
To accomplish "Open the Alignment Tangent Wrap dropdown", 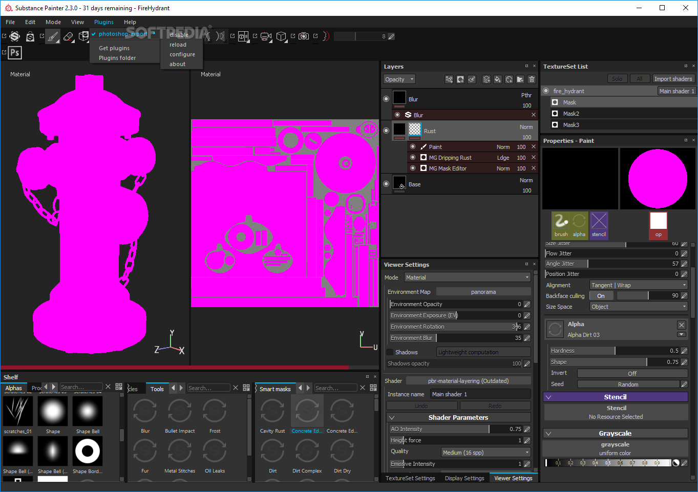I will [639, 285].
